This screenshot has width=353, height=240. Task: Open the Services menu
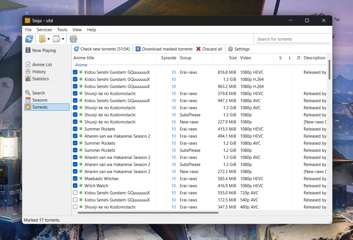click(44, 30)
